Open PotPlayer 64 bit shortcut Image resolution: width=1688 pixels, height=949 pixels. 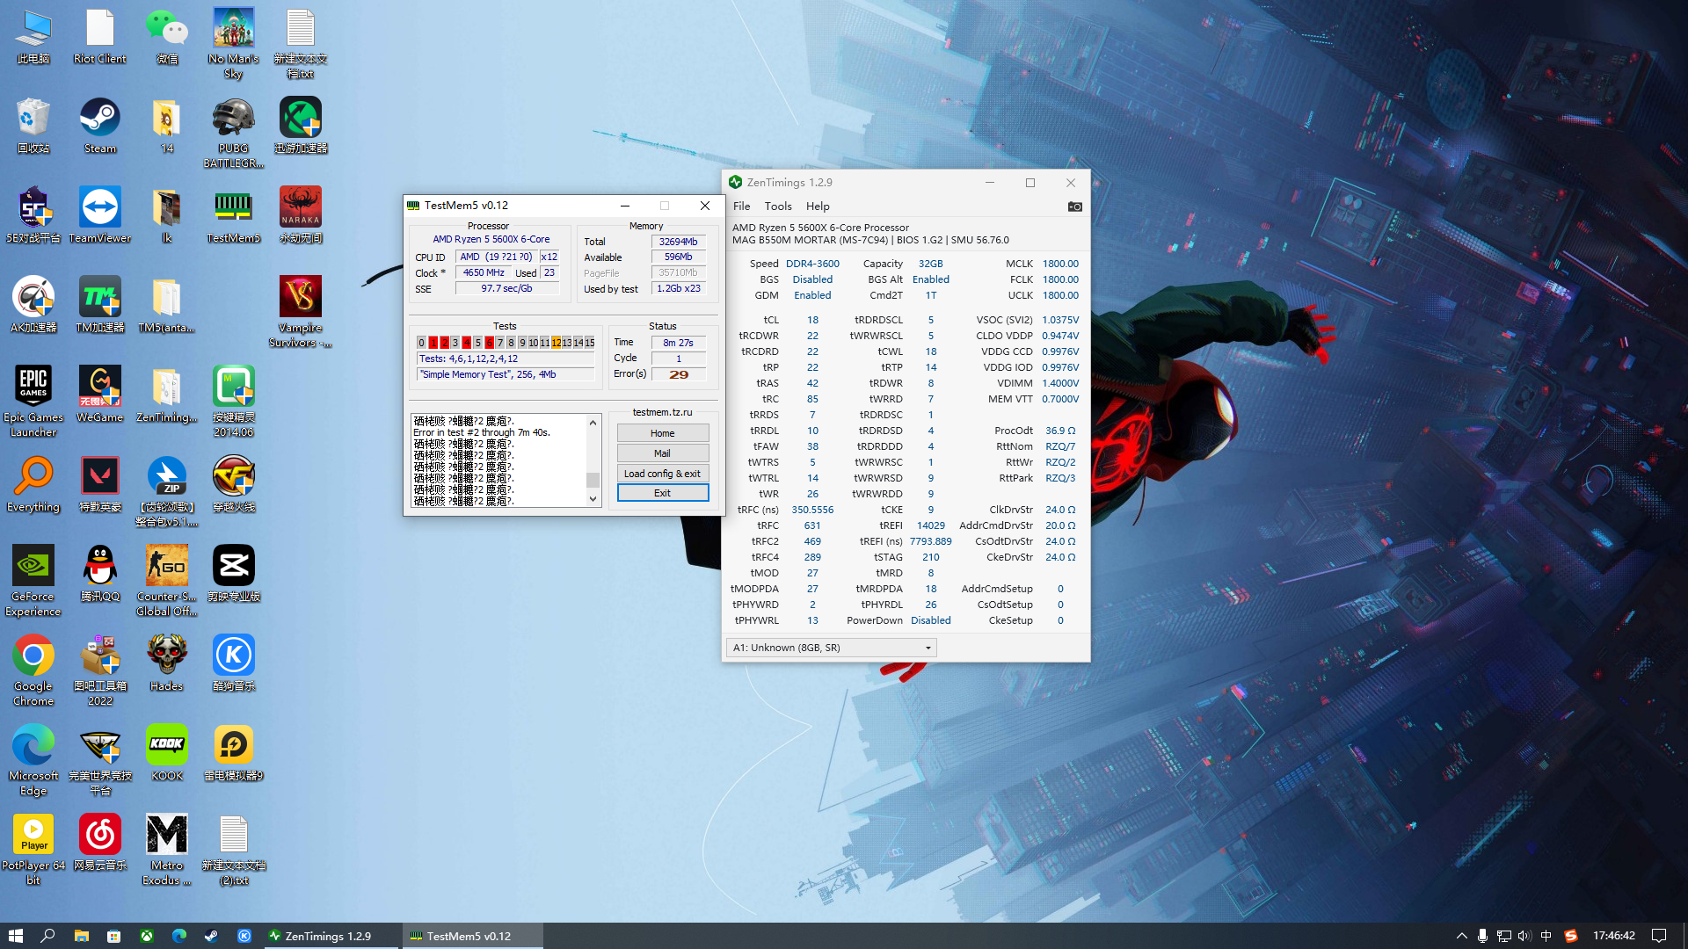33,850
